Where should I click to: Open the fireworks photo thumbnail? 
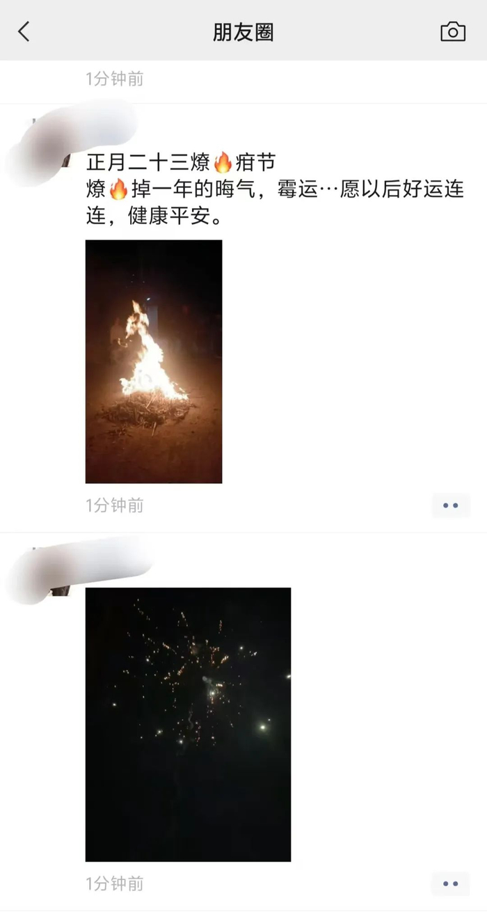pos(188,725)
